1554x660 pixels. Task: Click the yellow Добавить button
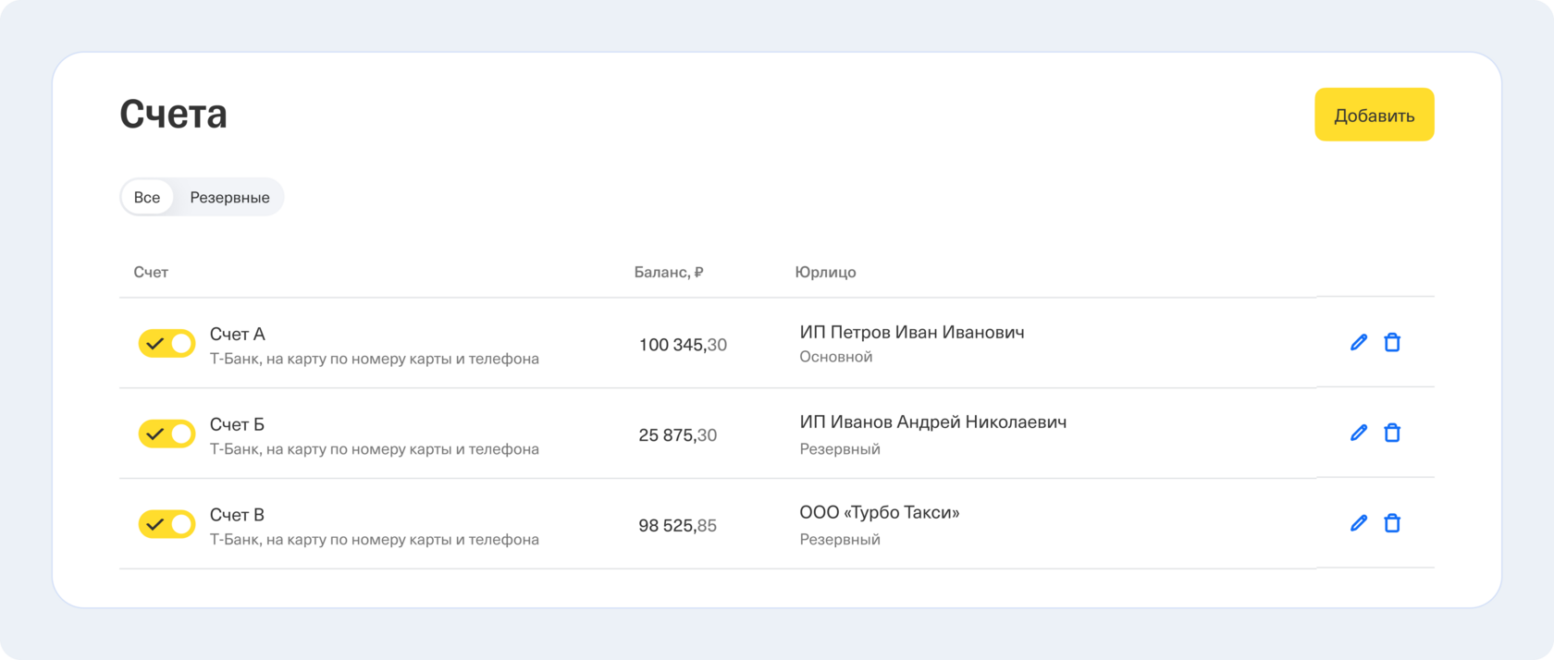[x=1374, y=116]
